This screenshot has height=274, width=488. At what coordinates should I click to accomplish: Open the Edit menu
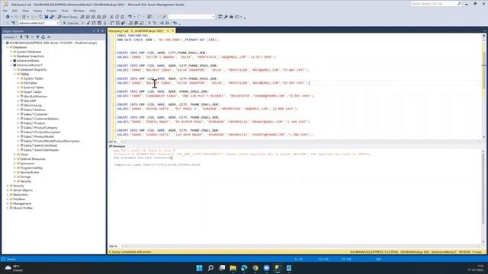[14, 11]
